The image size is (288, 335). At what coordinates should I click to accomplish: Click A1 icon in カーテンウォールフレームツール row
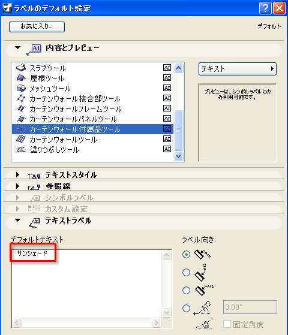(x=167, y=108)
